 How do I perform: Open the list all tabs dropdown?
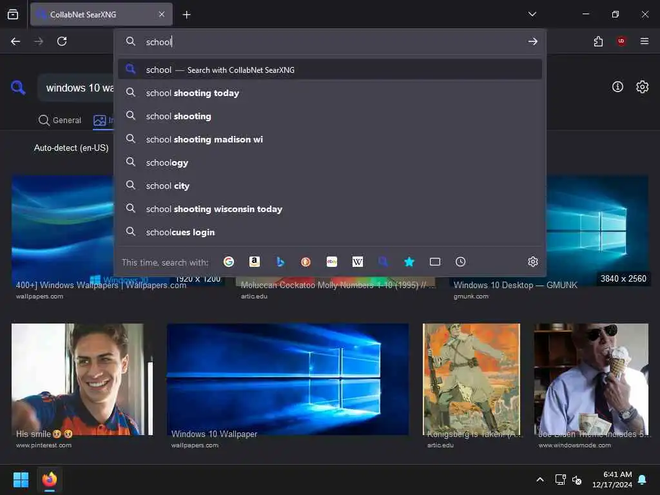pyautogui.click(x=532, y=14)
